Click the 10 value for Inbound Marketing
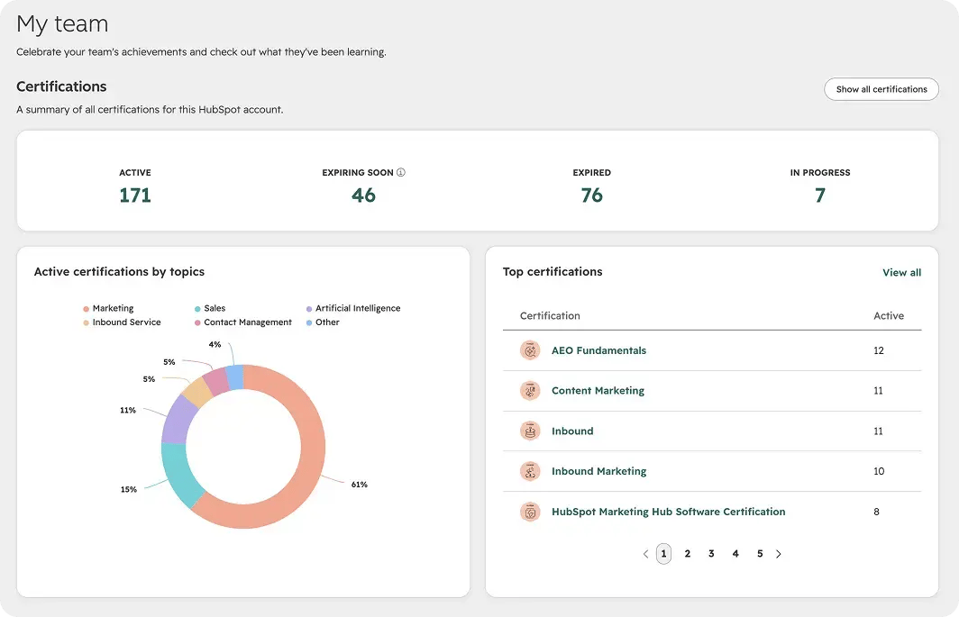Image resolution: width=959 pixels, height=617 pixels. coord(878,471)
